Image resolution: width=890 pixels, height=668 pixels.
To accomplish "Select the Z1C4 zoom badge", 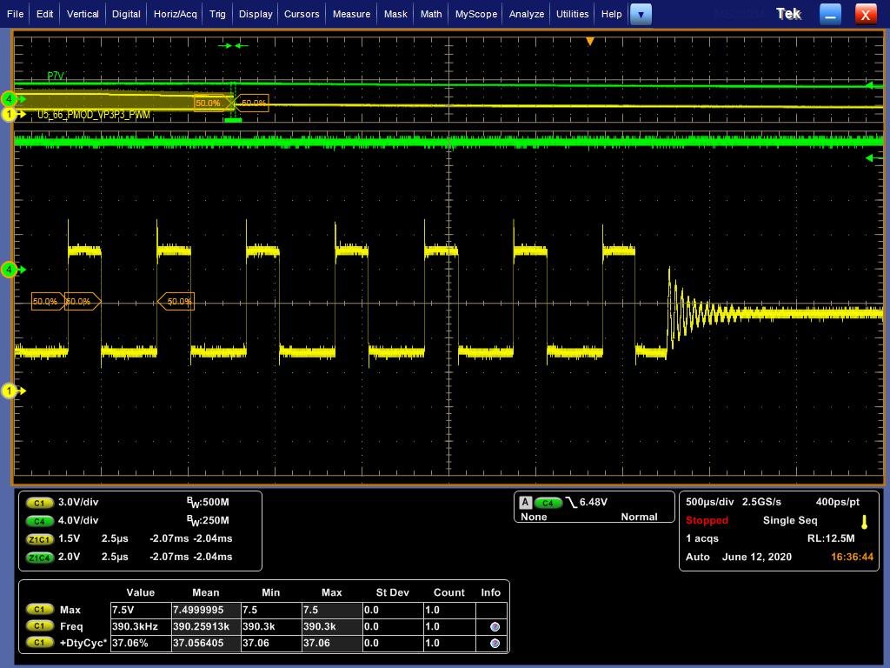I will [x=39, y=558].
